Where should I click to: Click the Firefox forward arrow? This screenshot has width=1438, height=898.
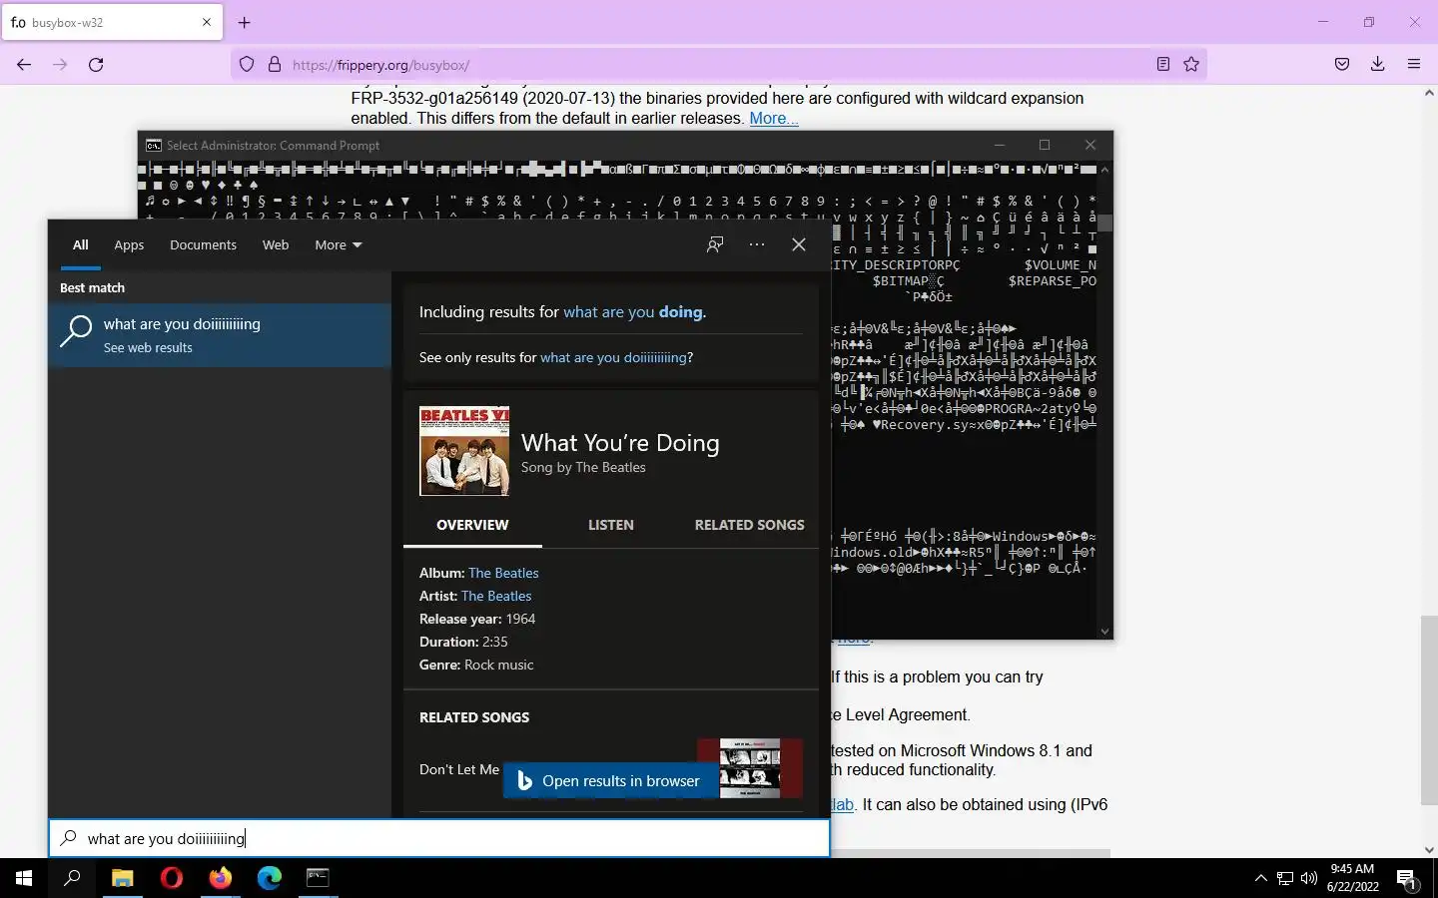tap(60, 65)
